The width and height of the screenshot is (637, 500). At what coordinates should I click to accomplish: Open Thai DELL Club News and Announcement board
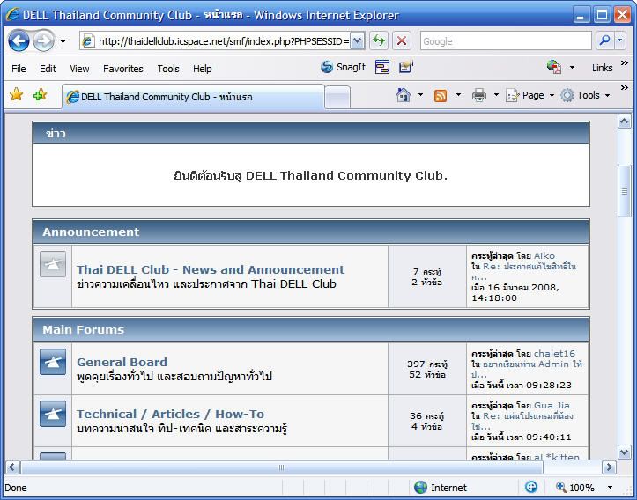(x=211, y=269)
